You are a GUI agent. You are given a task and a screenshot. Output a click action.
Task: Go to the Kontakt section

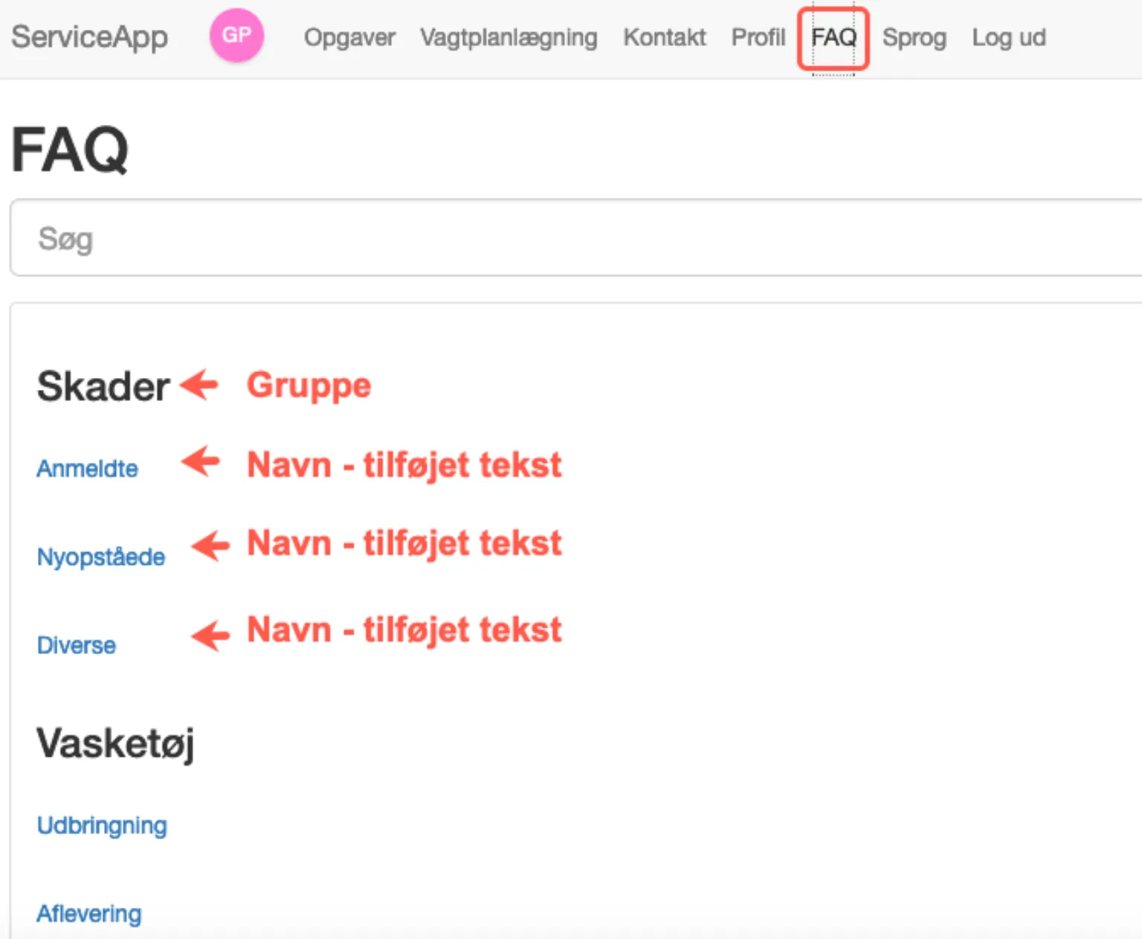[x=664, y=37]
